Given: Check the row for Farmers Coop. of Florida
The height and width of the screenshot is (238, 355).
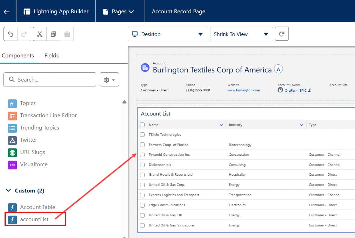Looking at the screenshot, I should 142,145.
